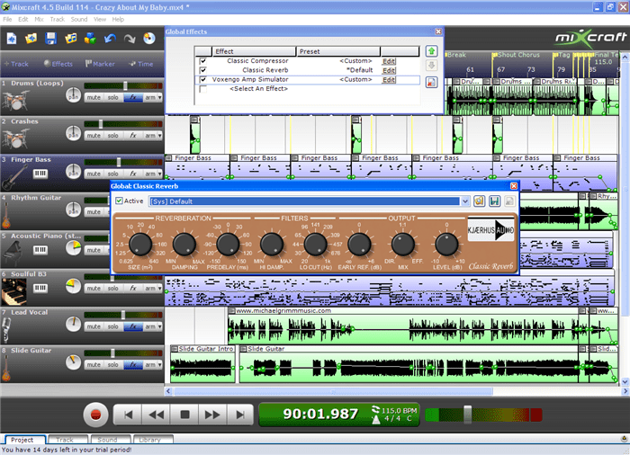Click Lead Vocal microphone icon
The width and height of the screenshot is (630, 455).
pos(6,329)
